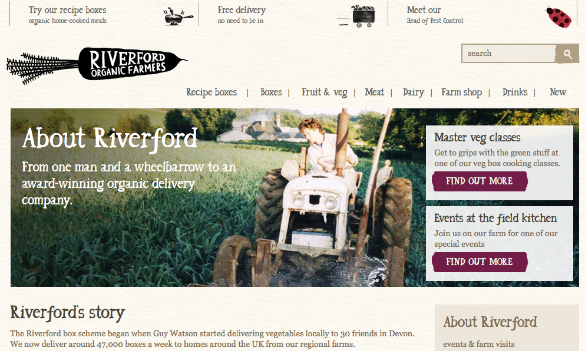Open the Drinks menu item
Screen dimensions: 585x351
[515, 92]
